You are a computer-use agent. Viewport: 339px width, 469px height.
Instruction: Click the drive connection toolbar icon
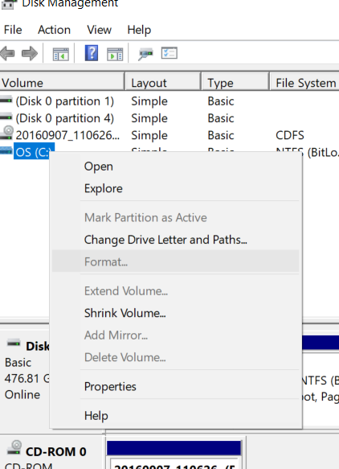point(145,54)
